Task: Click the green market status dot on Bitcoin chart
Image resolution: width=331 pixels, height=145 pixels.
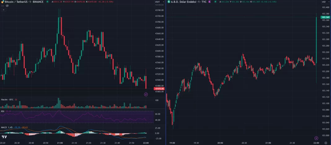Action: coord(47,2)
